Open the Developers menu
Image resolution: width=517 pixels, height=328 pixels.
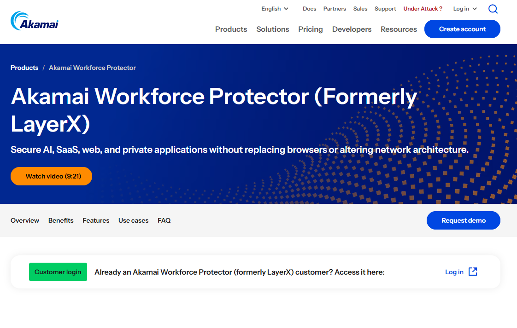pos(352,29)
